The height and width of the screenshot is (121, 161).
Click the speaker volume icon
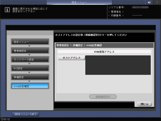click(149, 2)
